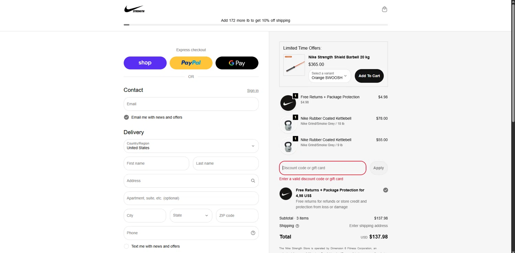
Task: Focus the Last name field
Action: coord(226,163)
